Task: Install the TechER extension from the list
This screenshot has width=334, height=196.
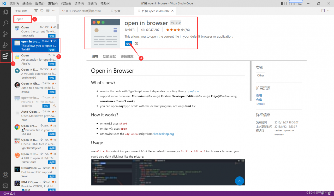Action: click(52, 50)
